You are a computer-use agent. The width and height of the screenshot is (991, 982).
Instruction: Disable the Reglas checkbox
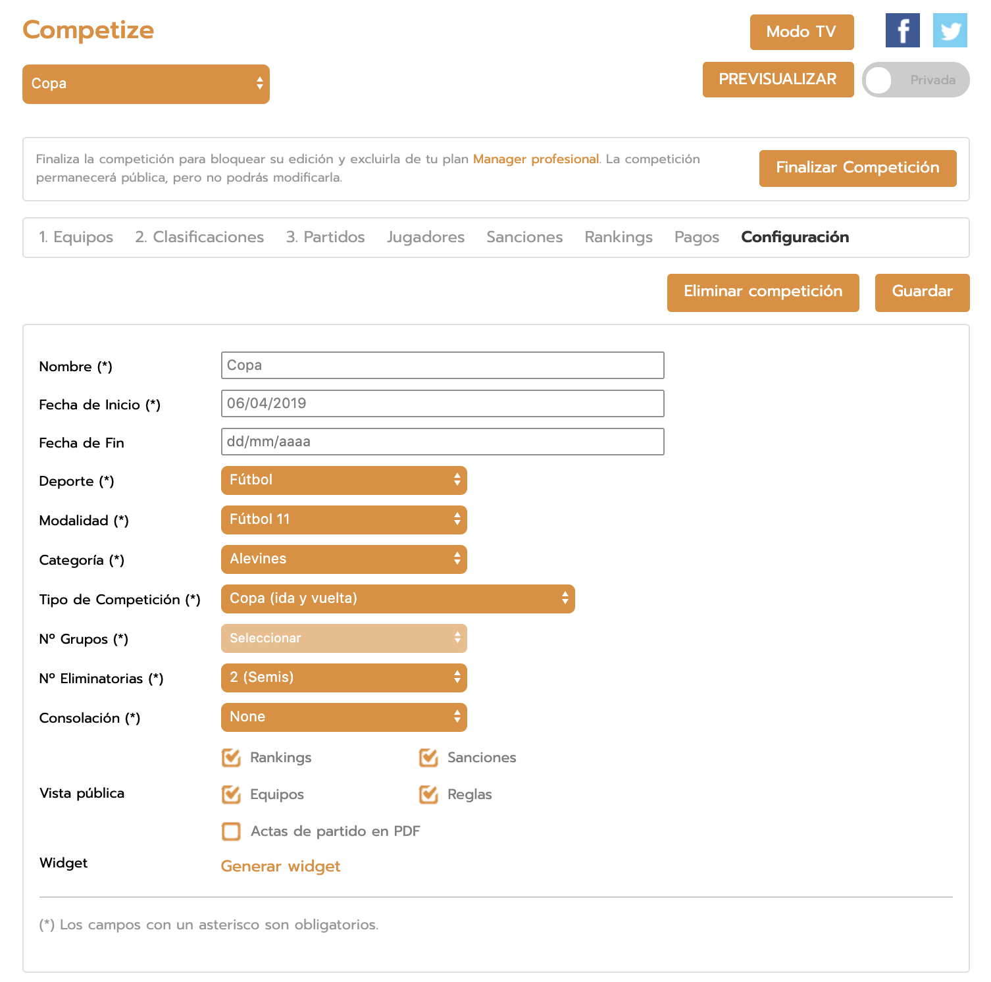[x=428, y=794]
